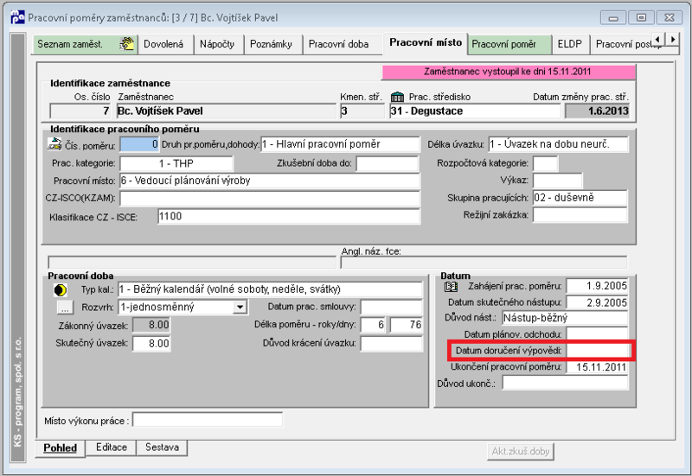The image size is (692, 476).
Task: Click the moon icon beside Typ kal.
Action: tap(61, 290)
